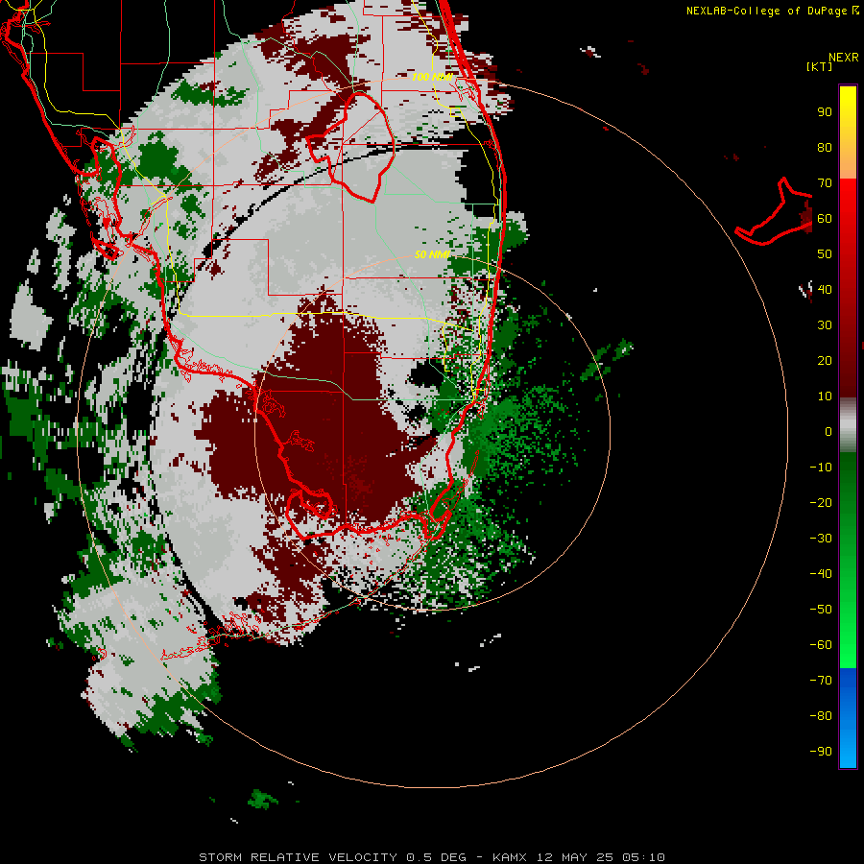Click the 0 value on velocity scale

coord(828,432)
